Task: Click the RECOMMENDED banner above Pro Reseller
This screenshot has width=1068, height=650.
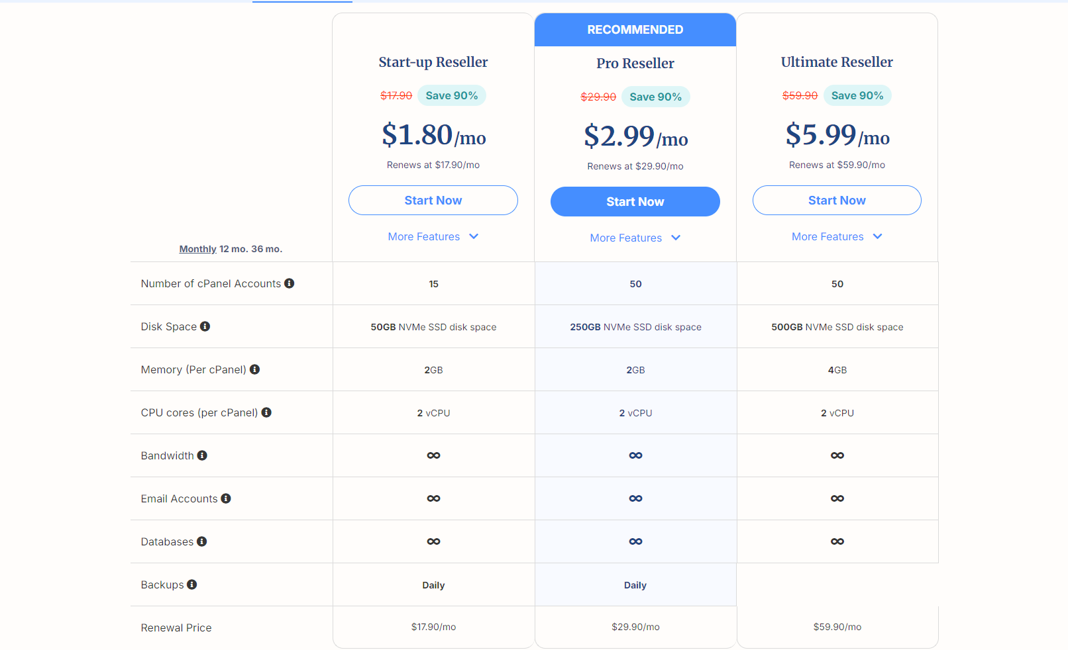Action: point(635,30)
